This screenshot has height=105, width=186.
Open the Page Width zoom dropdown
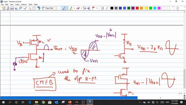pos(51,8)
